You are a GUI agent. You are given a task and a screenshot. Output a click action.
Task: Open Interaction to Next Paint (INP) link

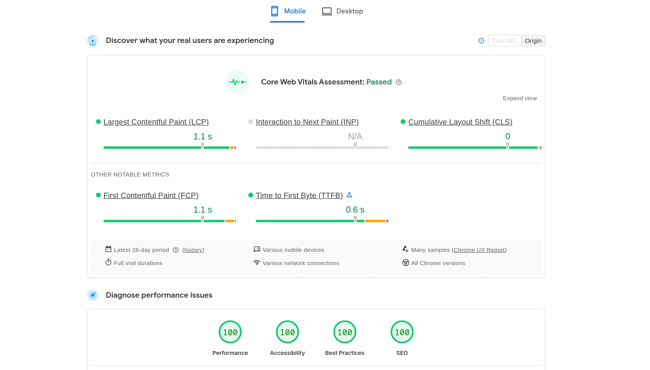tap(307, 122)
